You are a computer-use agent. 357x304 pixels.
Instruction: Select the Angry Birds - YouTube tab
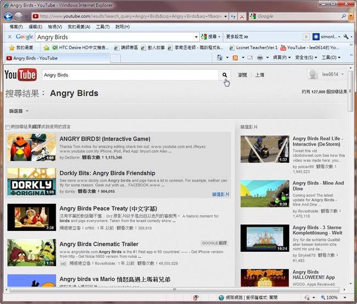[57, 58]
